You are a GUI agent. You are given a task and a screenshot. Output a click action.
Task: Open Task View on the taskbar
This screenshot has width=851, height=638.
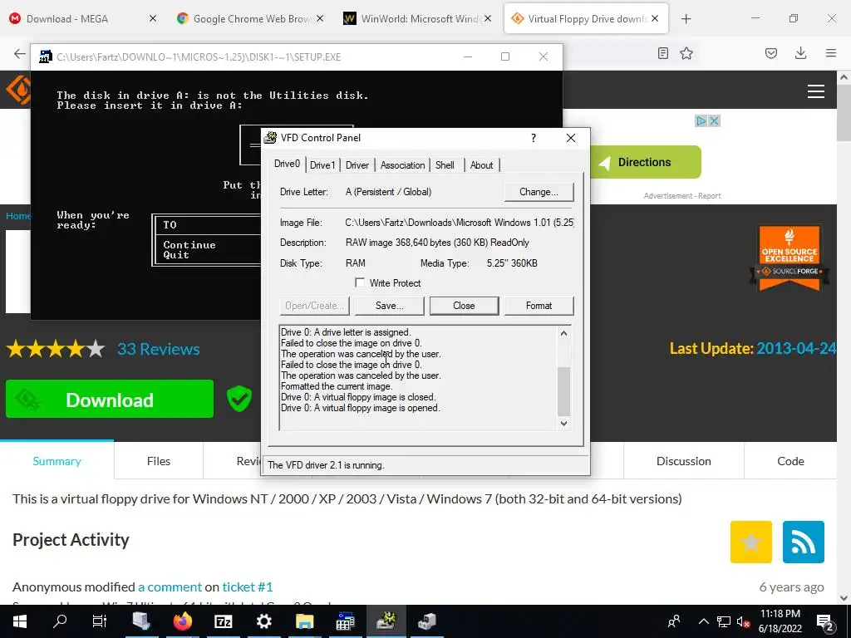(x=100, y=621)
